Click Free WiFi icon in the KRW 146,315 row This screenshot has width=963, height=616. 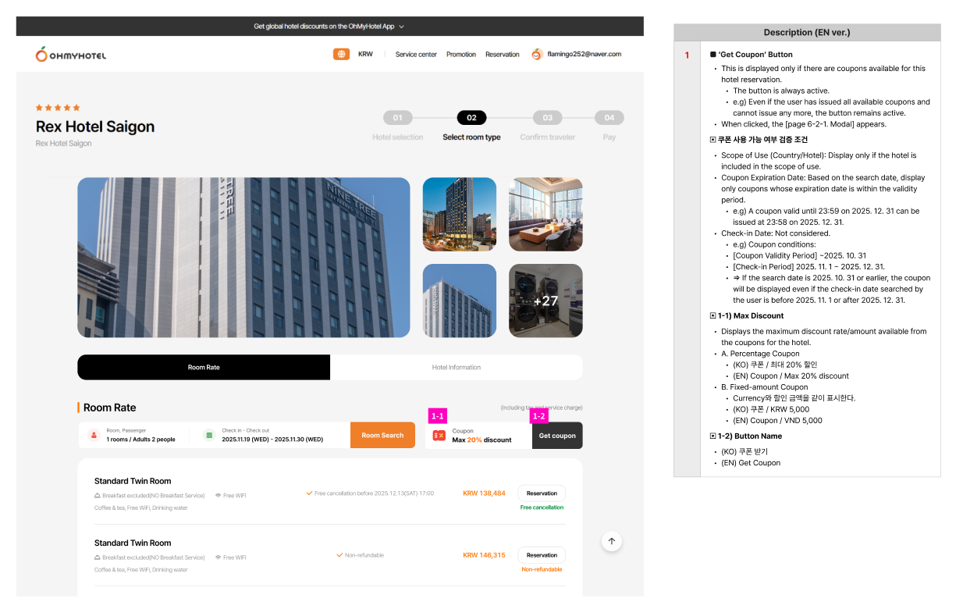[x=218, y=557]
